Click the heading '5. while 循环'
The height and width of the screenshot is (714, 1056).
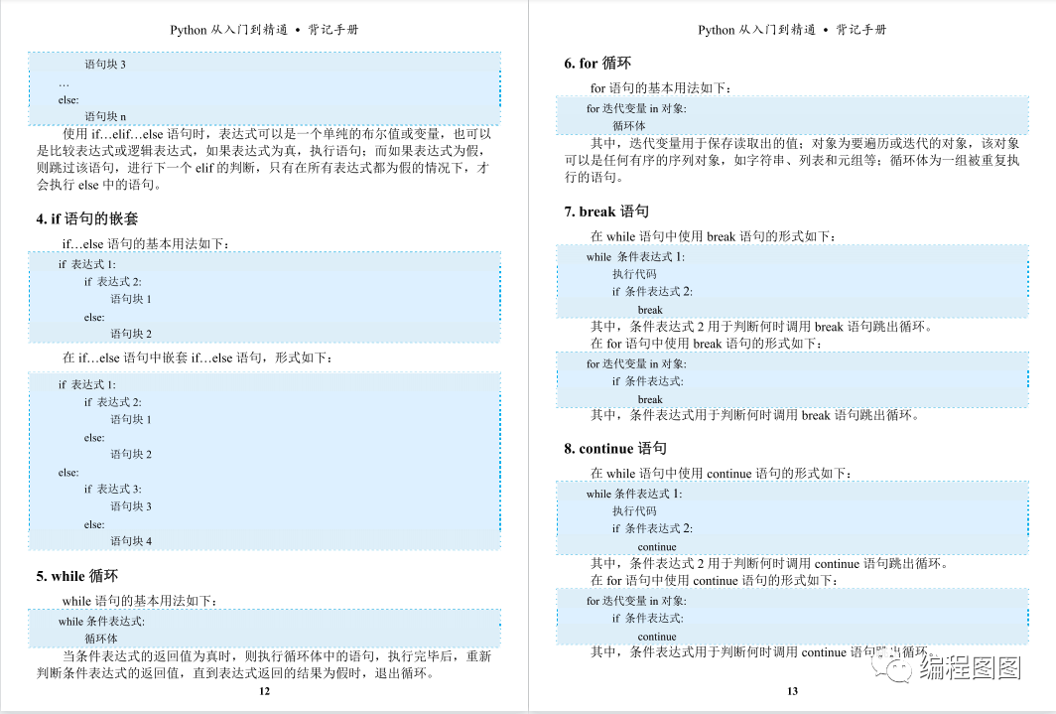(76, 576)
